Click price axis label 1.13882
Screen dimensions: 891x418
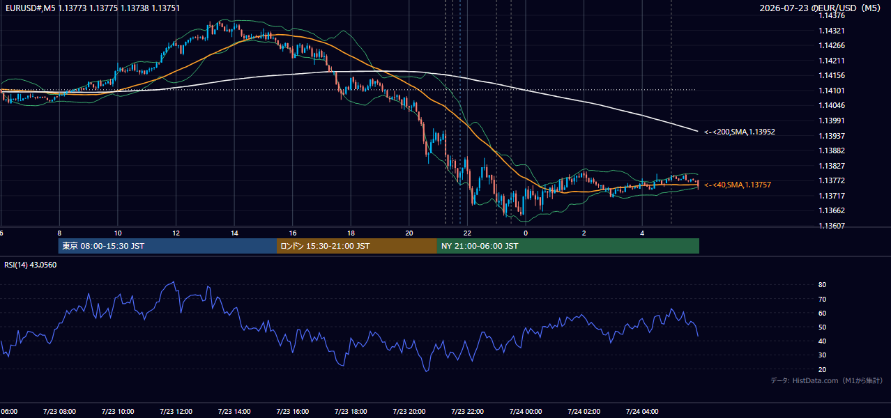click(832, 150)
